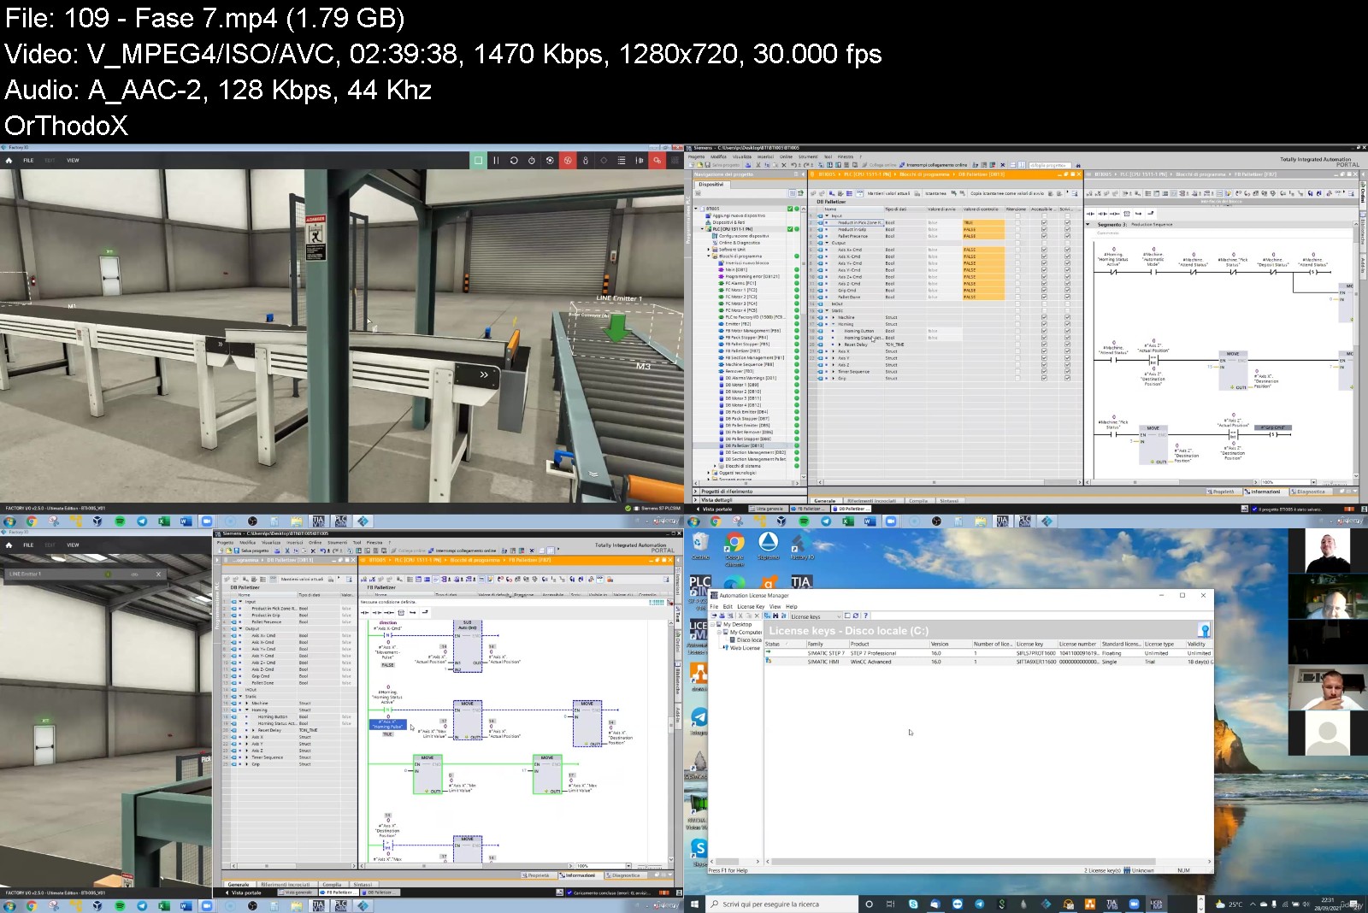Click the list icon in Factory I/O toolbar

pyautogui.click(x=622, y=160)
